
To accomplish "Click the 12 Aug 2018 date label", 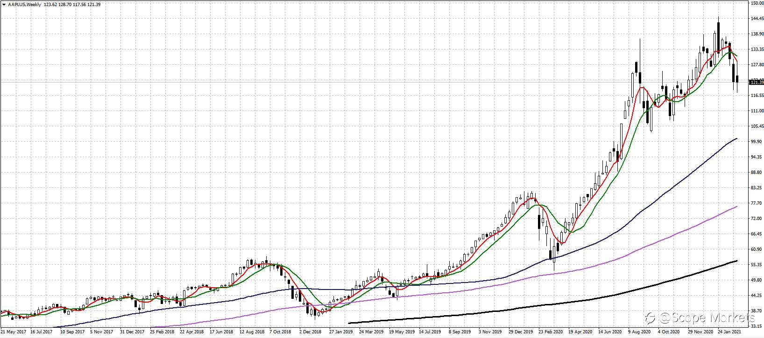I will 252,332.
